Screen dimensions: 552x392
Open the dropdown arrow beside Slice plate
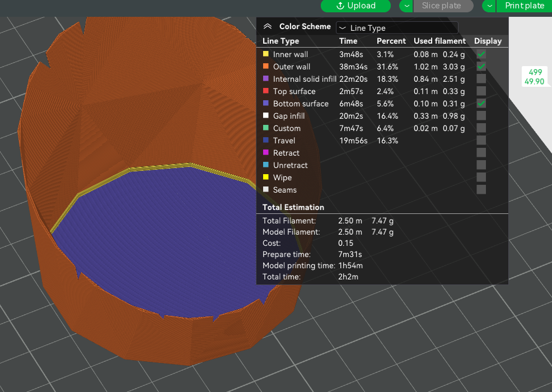click(x=406, y=6)
